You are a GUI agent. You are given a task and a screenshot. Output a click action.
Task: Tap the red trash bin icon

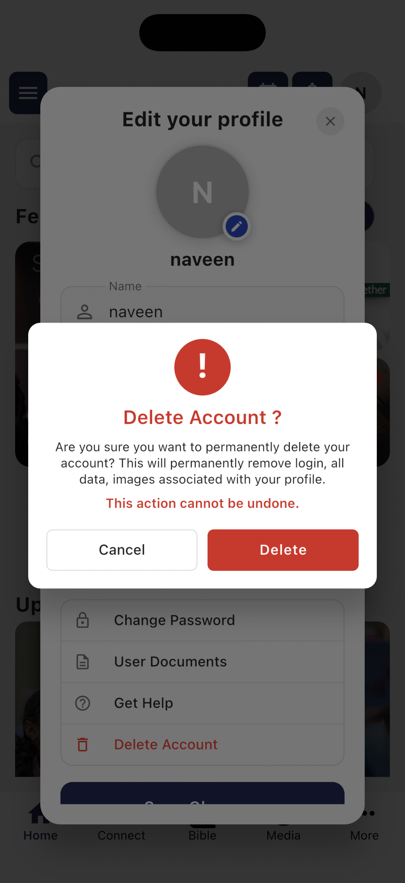(x=83, y=744)
